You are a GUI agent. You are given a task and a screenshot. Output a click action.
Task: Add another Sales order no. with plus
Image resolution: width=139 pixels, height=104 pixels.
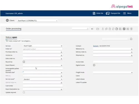pos(61,59)
